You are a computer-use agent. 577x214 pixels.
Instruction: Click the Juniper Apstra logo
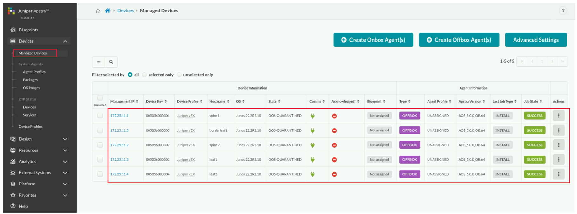point(11,11)
